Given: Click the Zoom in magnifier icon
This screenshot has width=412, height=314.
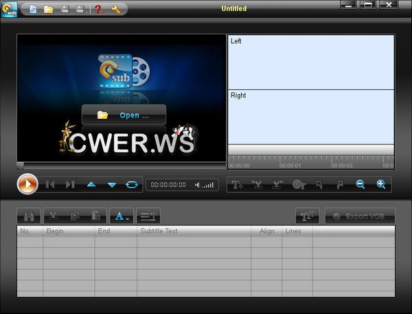Looking at the screenshot, I should [x=380, y=184].
